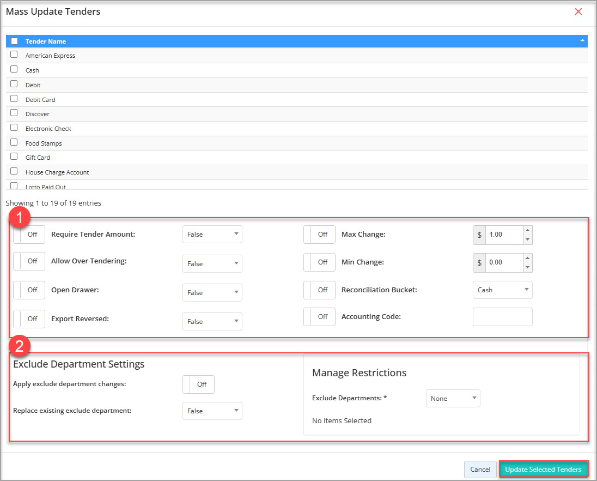Viewport: 597px width, 481px height.
Task: Click the Accounting Code text field
Action: point(503,317)
